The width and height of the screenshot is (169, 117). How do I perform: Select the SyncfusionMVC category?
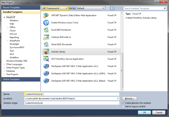pos(17,47)
